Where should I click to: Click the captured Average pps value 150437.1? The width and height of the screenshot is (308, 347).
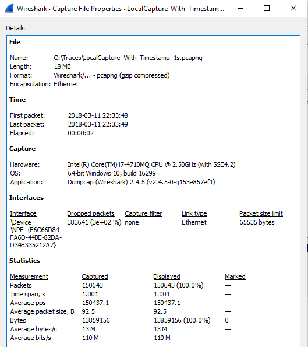coord(95,303)
